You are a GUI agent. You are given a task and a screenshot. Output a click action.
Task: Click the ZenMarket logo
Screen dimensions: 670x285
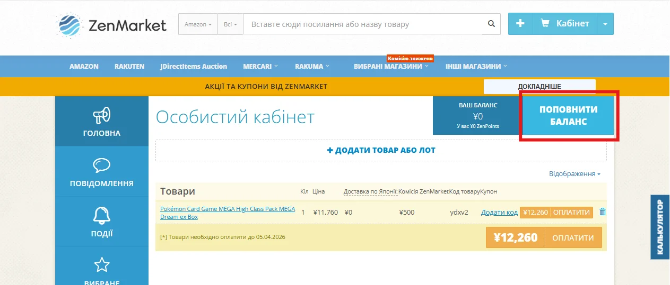(111, 25)
